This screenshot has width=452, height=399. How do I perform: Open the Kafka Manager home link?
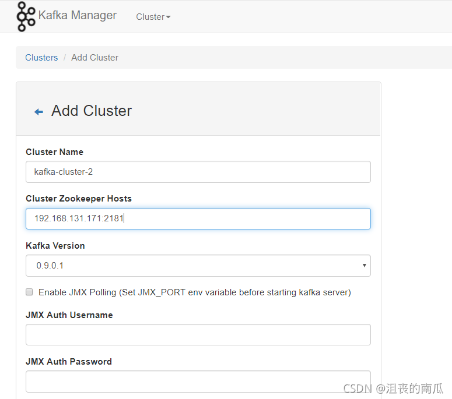pos(77,15)
